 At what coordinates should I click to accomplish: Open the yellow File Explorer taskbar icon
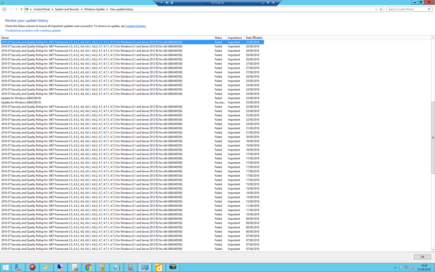pos(47,267)
